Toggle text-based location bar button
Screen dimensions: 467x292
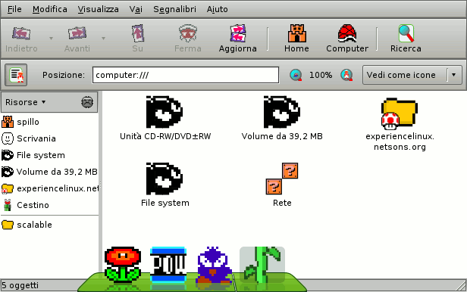pos(16,75)
